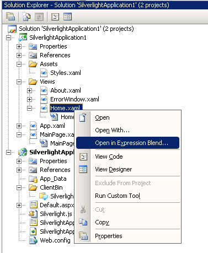208x253 pixels.
Task: Choose View Code in context menu
Action: [127, 157]
